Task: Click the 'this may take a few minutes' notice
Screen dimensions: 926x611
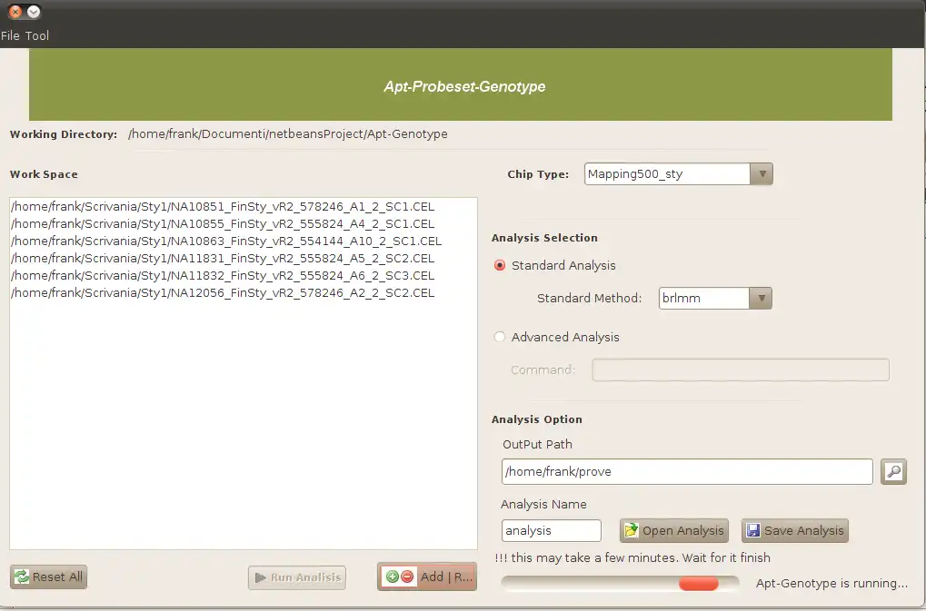Action: pos(632,558)
